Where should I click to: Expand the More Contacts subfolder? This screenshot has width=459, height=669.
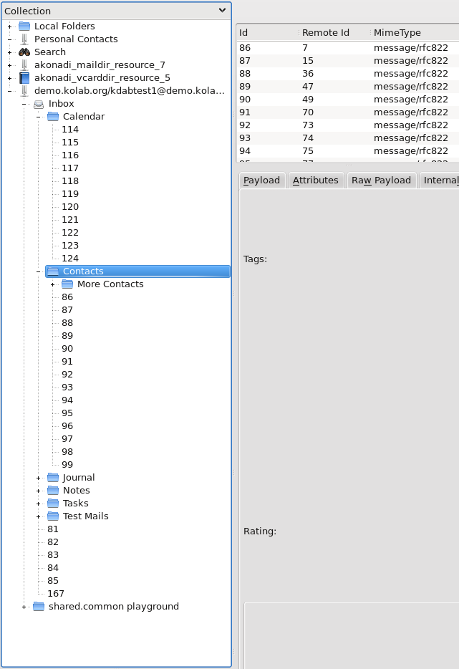coord(53,284)
